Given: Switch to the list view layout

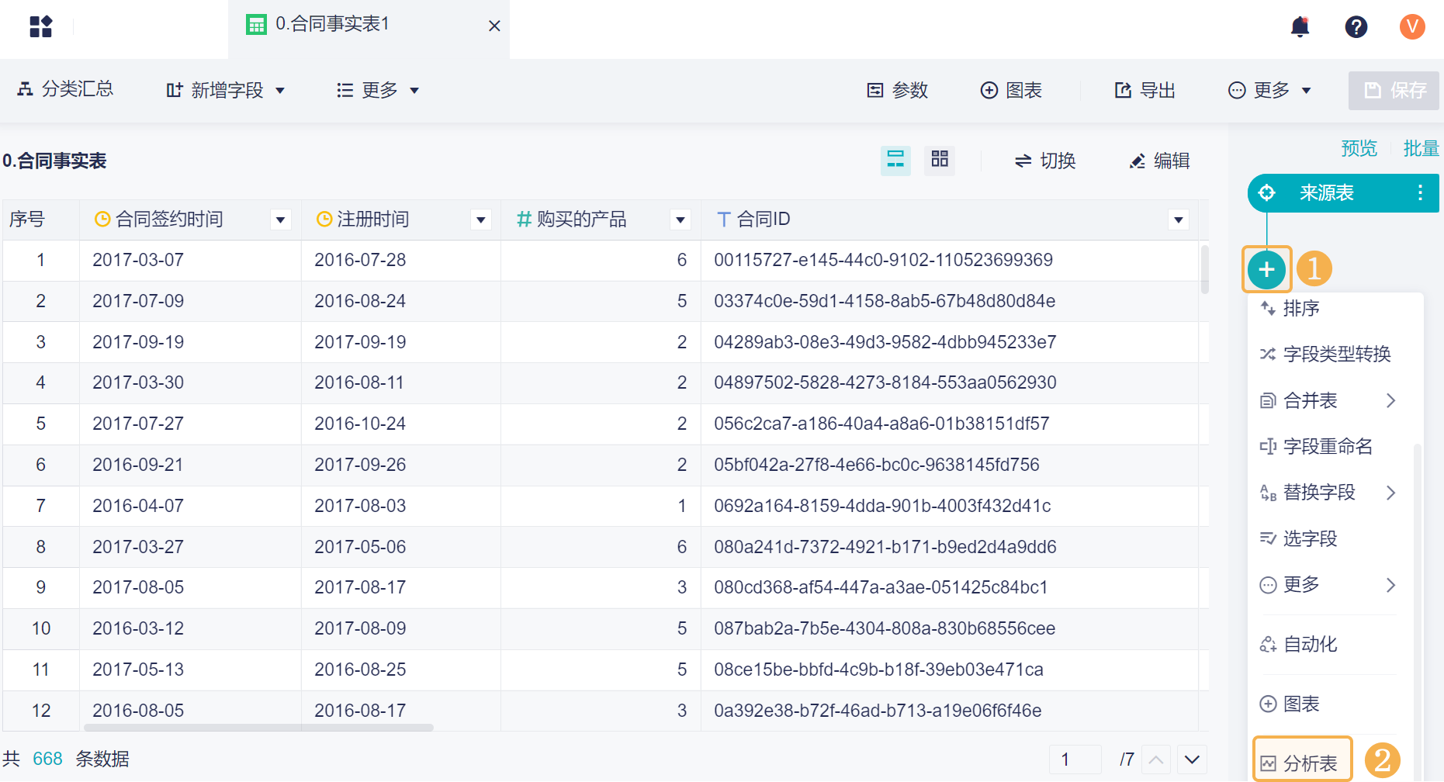Looking at the screenshot, I should point(895,160).
